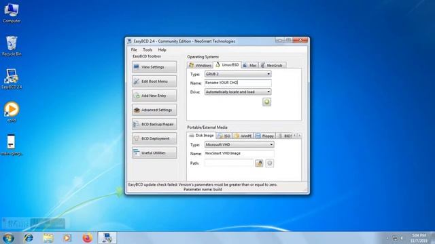
Task: Click the green Add Entry plus icon
Action: point(266,102)
